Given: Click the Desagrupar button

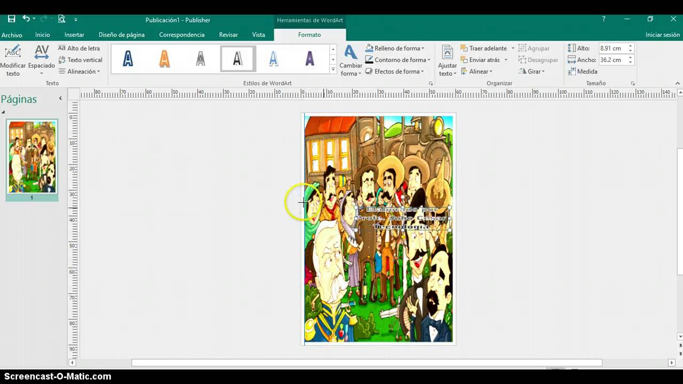Looking at the screenshot, I should pos(538,60).
